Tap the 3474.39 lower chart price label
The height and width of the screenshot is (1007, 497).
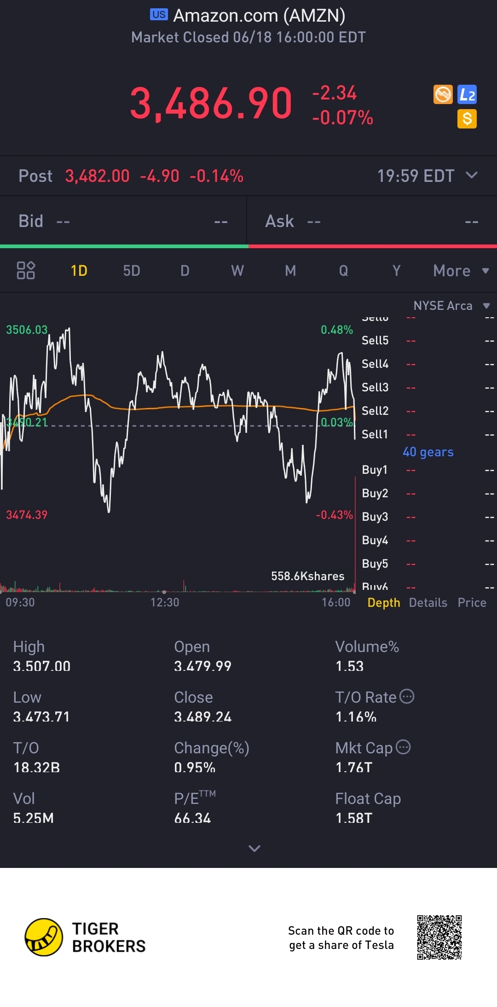pyautogui.click(x=27, y=515)
